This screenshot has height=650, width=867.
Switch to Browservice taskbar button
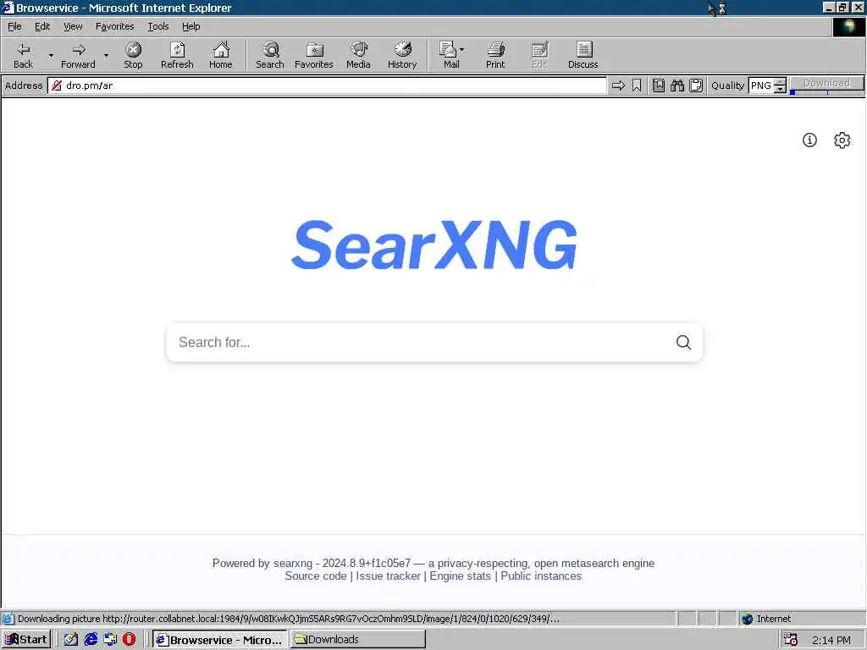click(x=219, y=640)
